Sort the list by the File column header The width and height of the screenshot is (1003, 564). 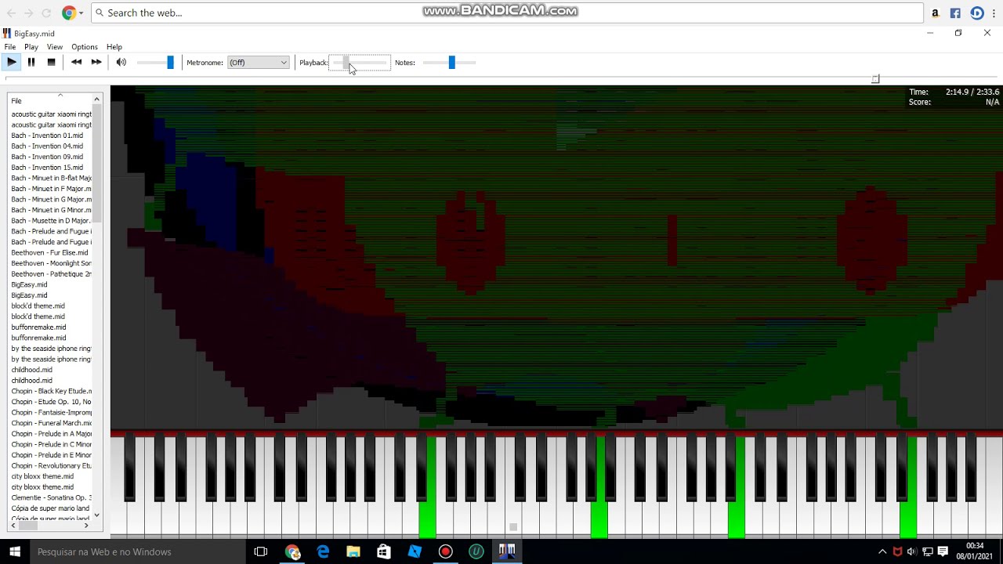(x=51, y=100)
